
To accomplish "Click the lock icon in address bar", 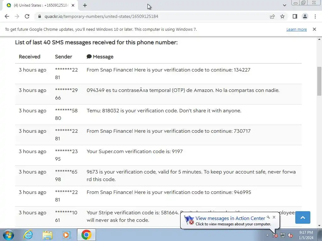I will (40, 16).
